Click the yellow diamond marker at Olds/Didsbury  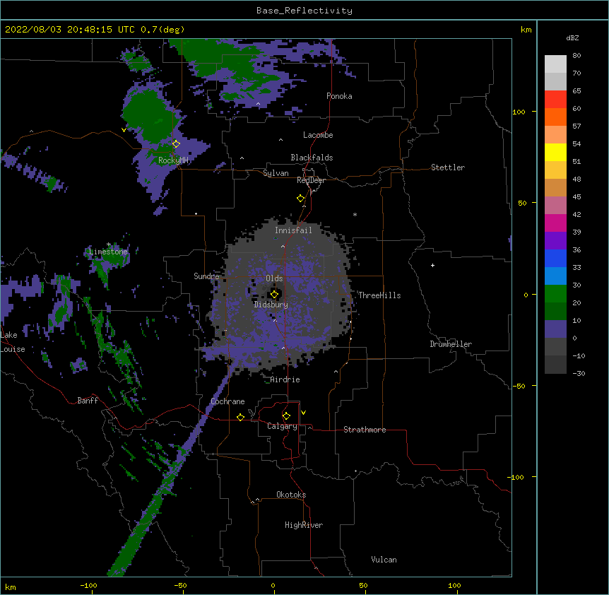click(x=274, y=294)
